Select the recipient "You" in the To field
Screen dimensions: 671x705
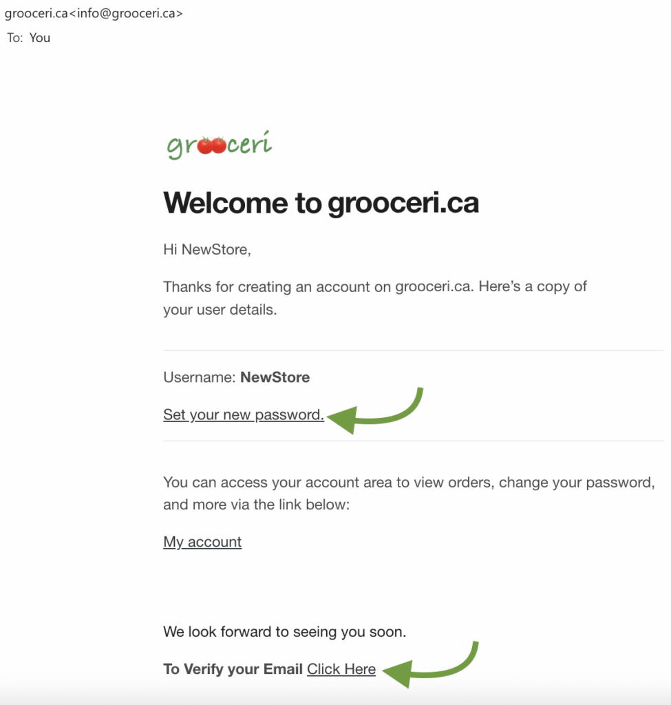point(40,38)
